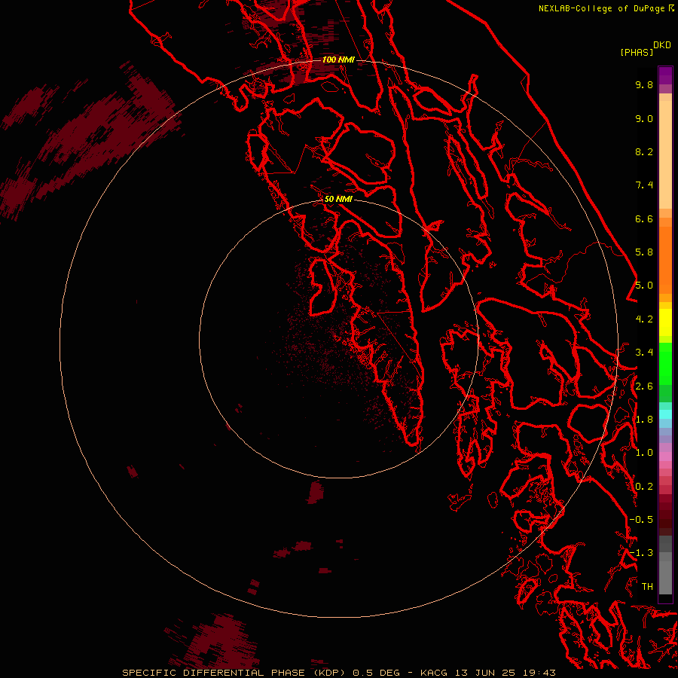Select the -0.5 scale value
This screenshot has width=678, height=678.
(641, 520)
